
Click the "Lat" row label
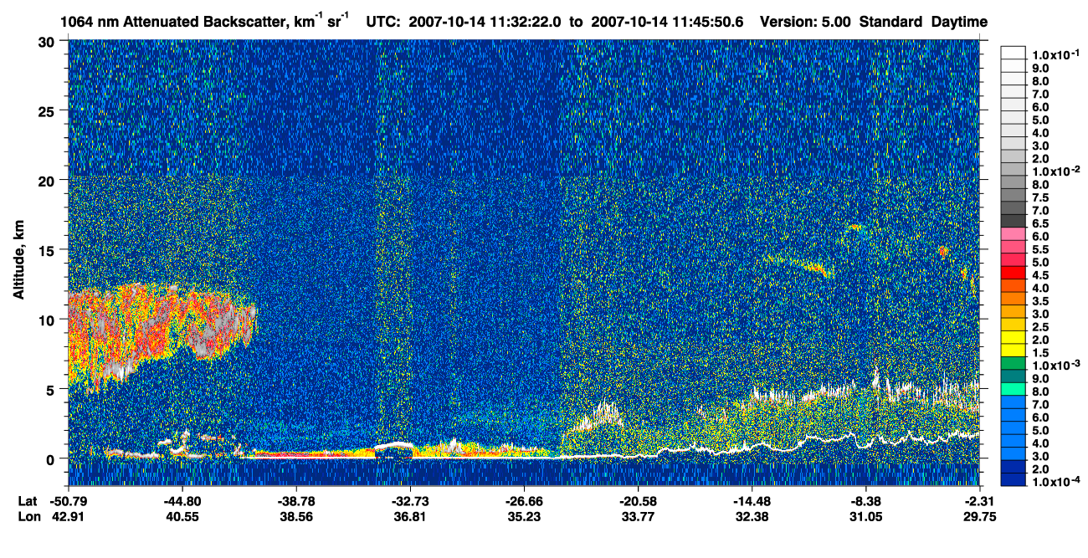[x=27, y=500]
